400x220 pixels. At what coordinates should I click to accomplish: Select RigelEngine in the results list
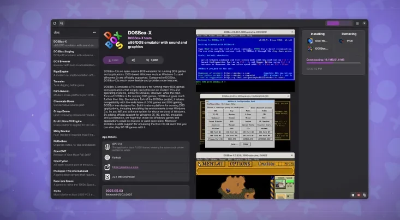pos(75,73)
